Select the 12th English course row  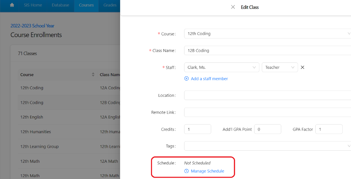tap(69, 117)
